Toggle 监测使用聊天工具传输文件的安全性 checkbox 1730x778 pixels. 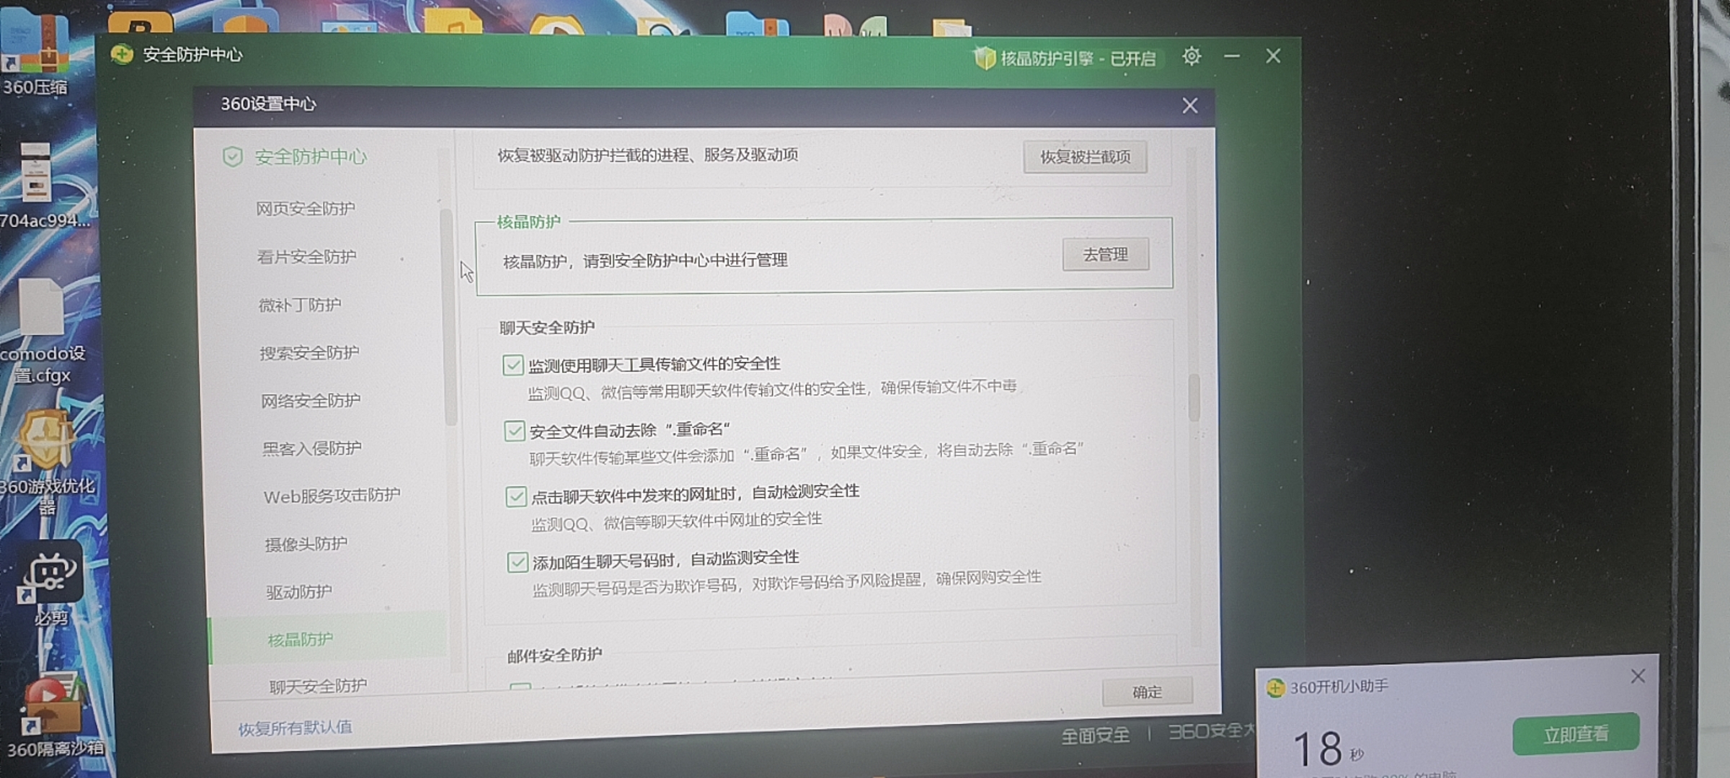point(513,365)
